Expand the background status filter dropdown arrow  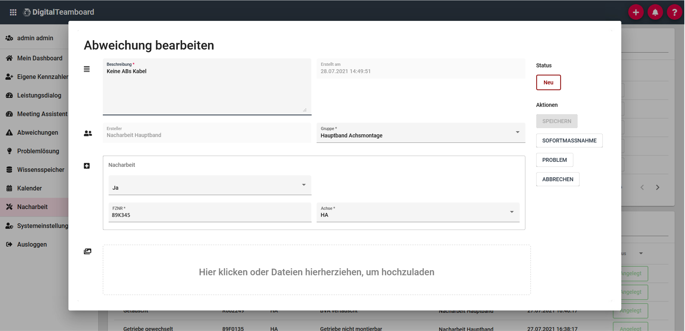[x=641, y=254]
